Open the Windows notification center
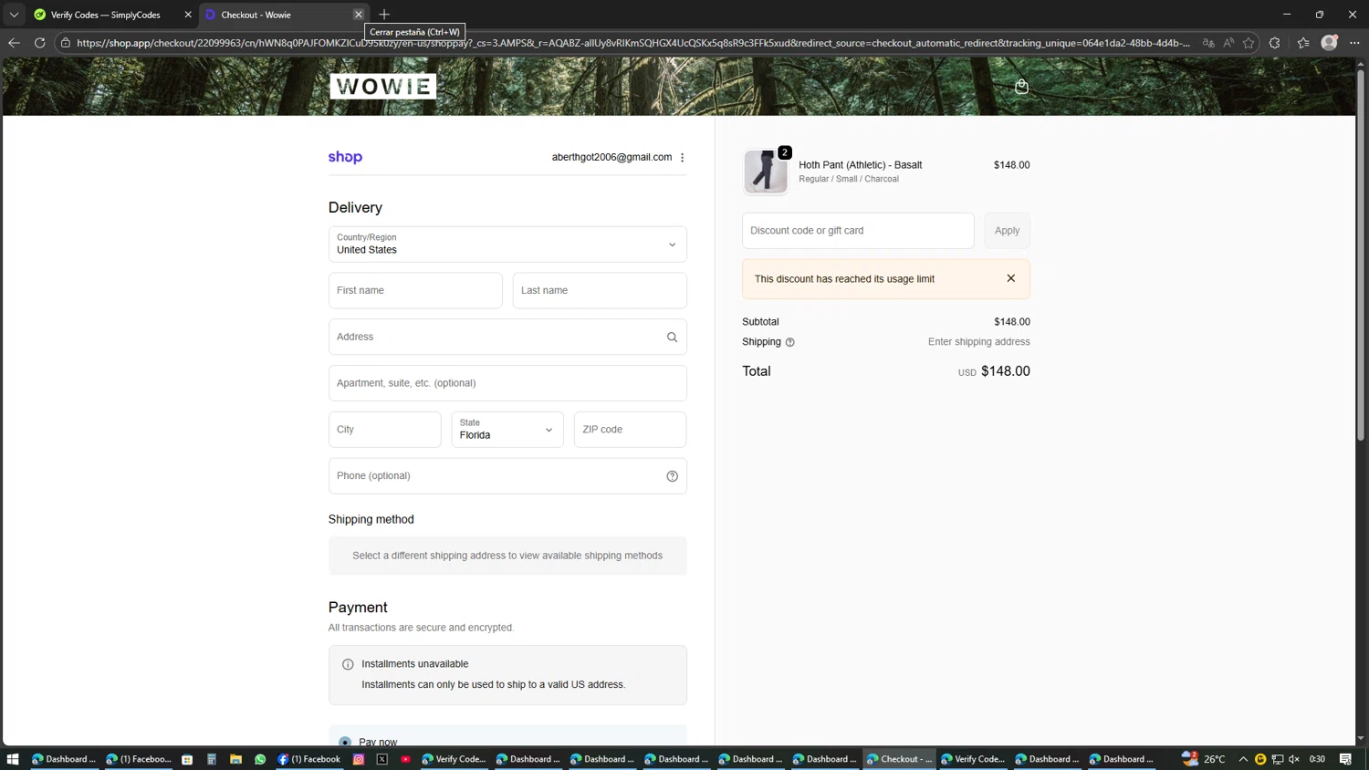 [1345, 759]
